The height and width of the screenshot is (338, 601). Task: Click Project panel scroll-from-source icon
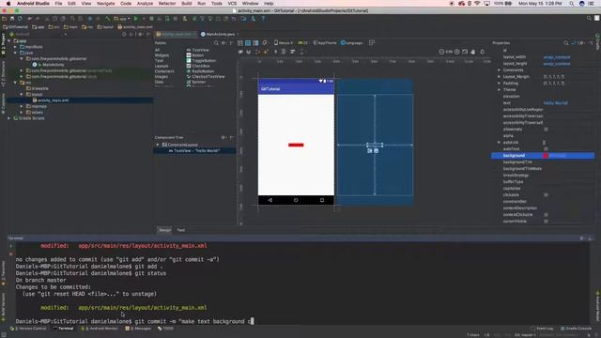click(124, 34)
